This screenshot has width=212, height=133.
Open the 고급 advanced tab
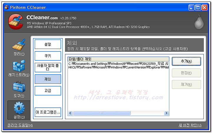click(48, 91)
